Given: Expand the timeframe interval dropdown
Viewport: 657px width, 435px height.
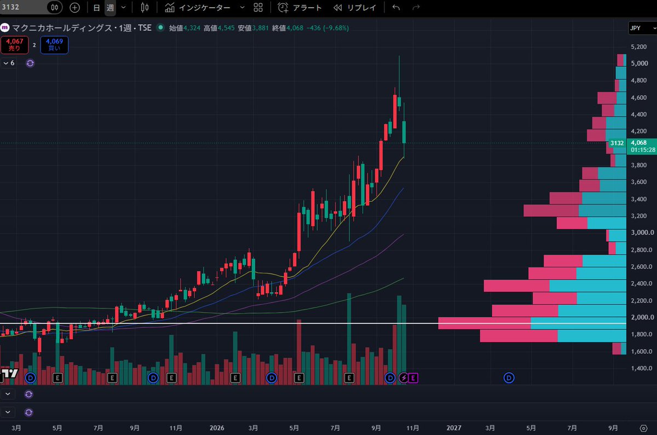Looking at the screenshot, I should (123, 8).
